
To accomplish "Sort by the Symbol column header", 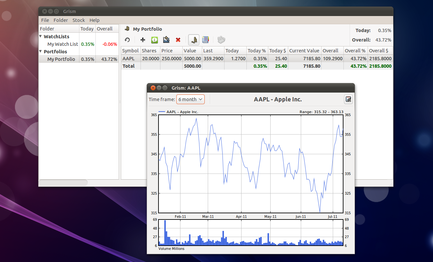I will [131, 51].
